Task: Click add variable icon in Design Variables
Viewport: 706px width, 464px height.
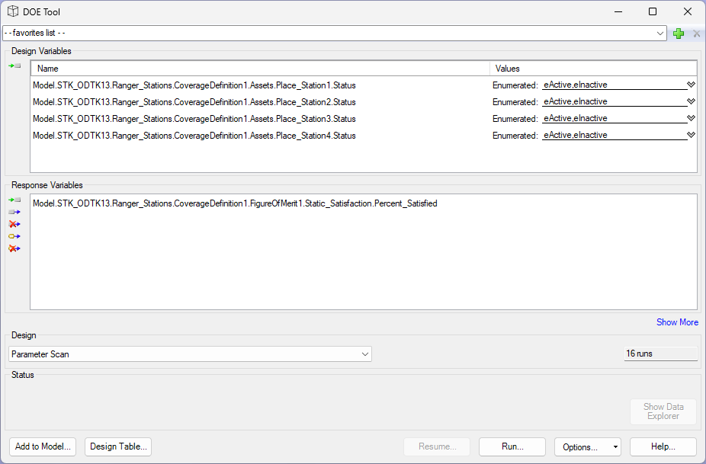Action: 14,66
